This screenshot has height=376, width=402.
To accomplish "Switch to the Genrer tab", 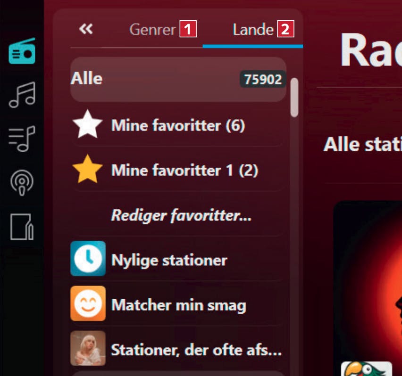I will coord(152,29).
